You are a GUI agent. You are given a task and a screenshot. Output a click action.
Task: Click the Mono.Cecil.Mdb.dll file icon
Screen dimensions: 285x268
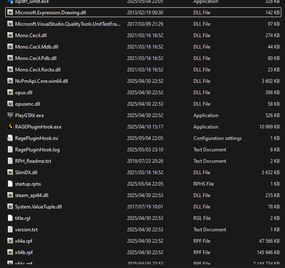point(10,47)
